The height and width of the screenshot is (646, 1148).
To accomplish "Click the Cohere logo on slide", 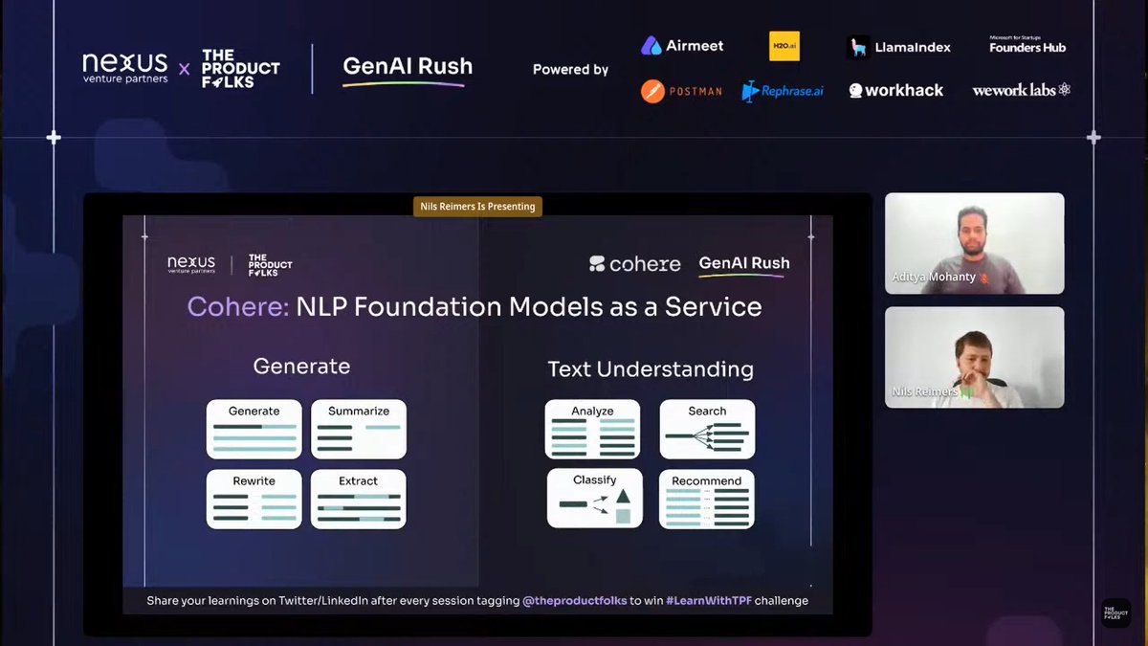I will coord(635,264).
